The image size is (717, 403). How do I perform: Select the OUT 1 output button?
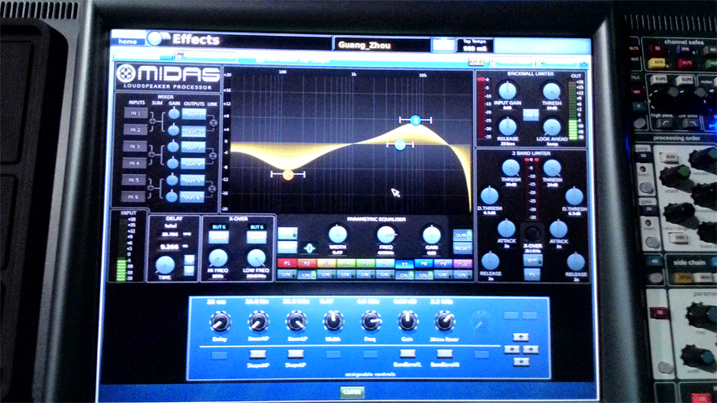point(193,114)
